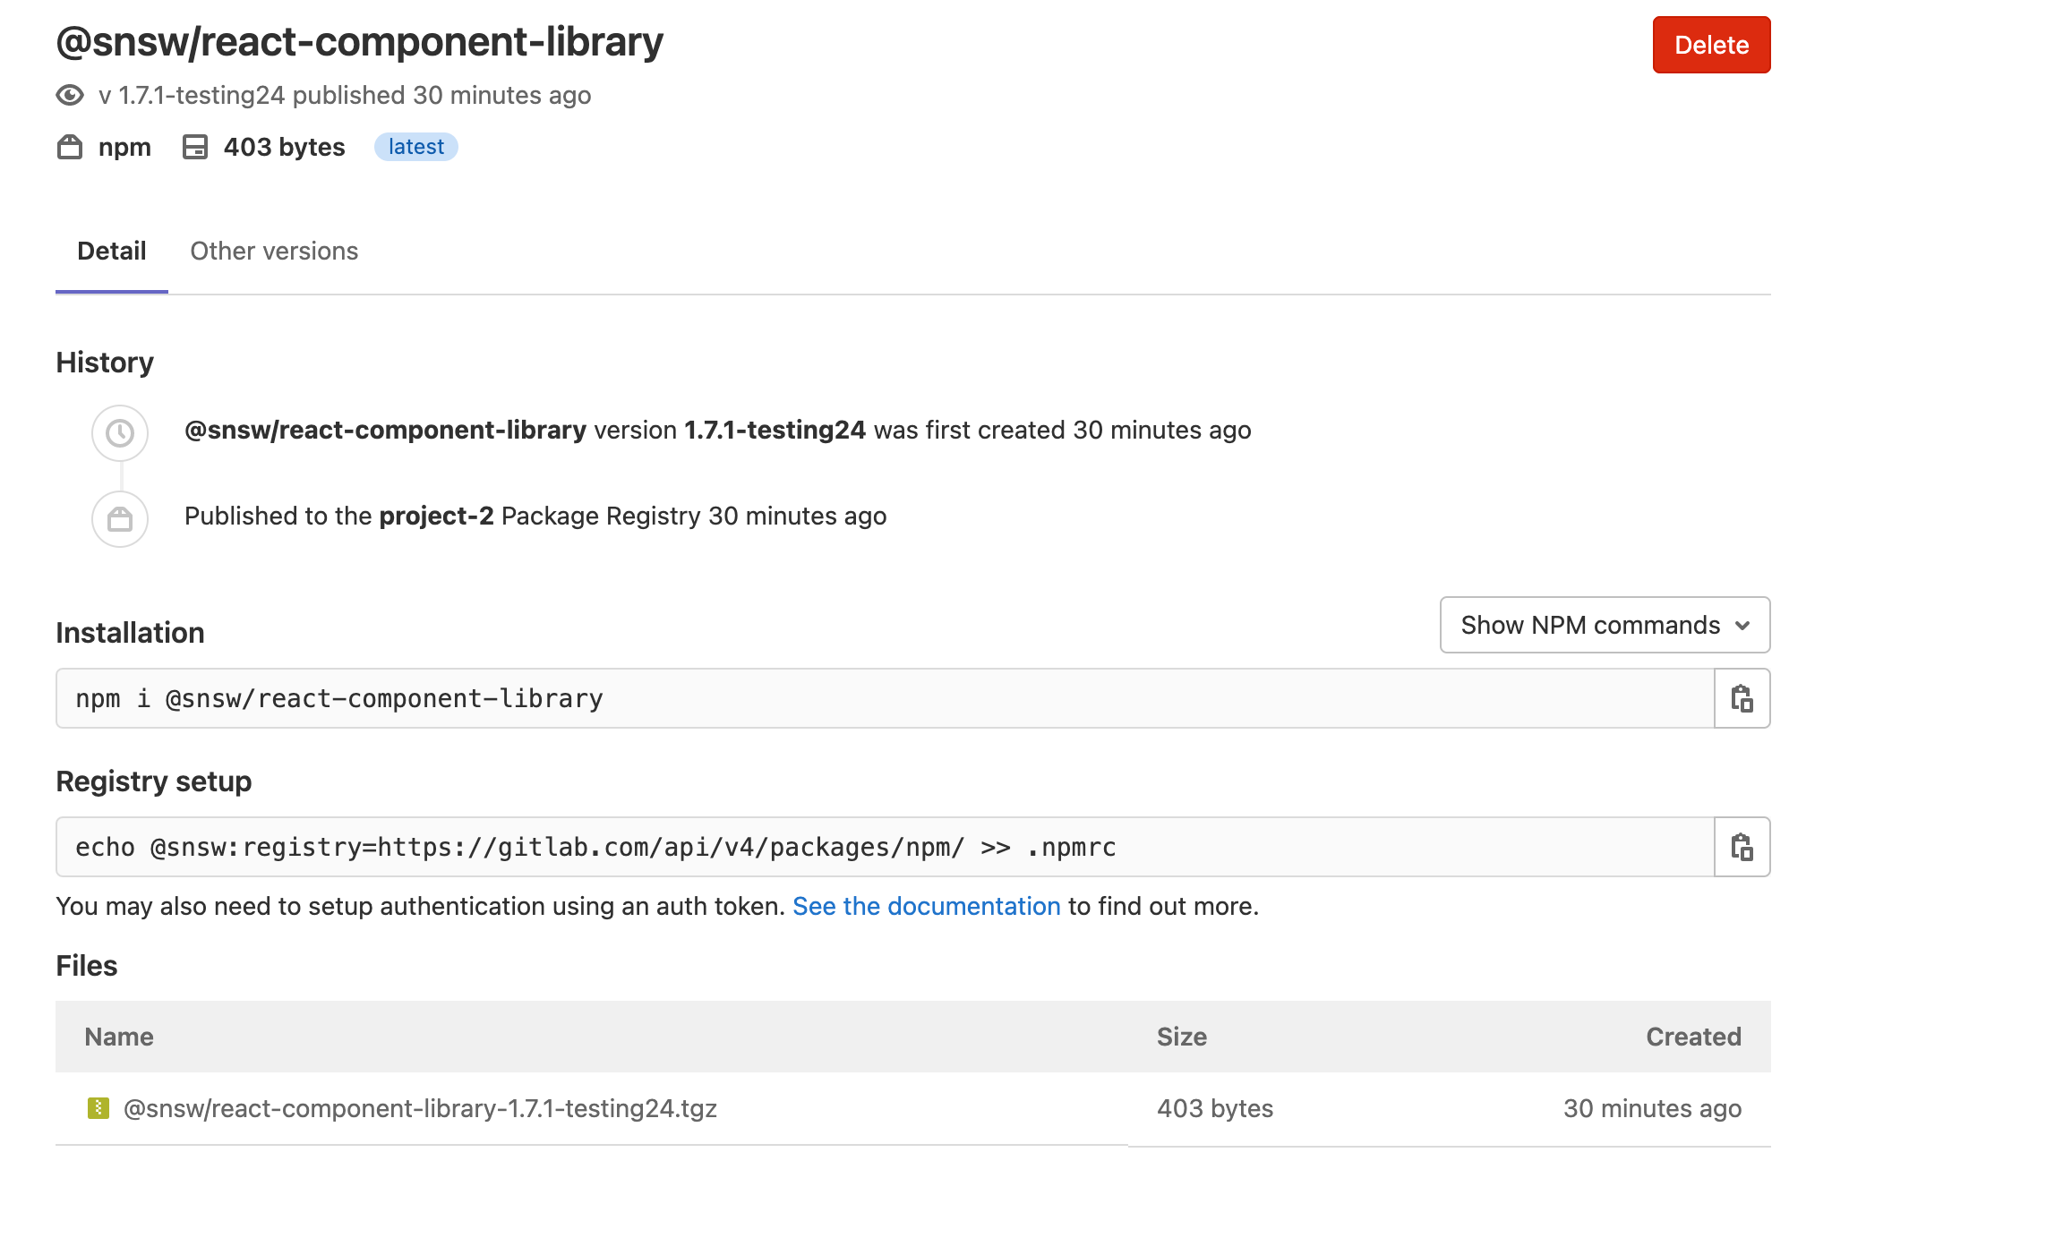
Task: Click the Name column header
Action: [119, 1037]
